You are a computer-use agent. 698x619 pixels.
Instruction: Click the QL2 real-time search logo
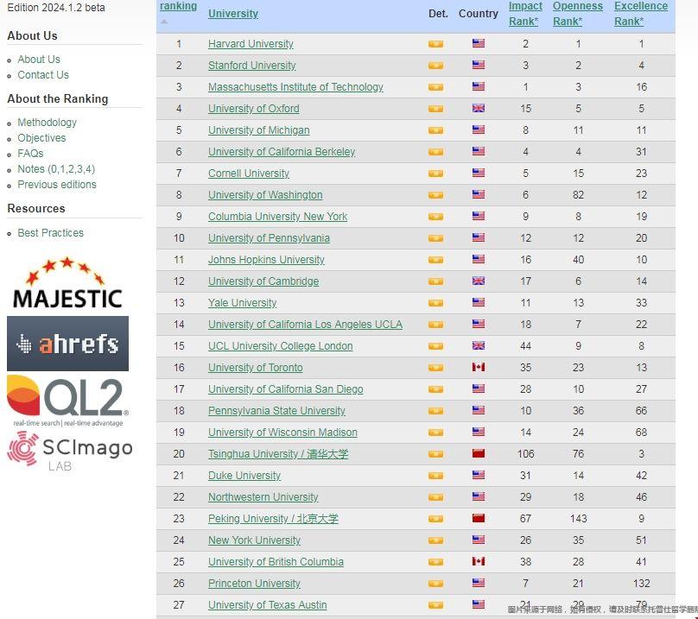67,401
